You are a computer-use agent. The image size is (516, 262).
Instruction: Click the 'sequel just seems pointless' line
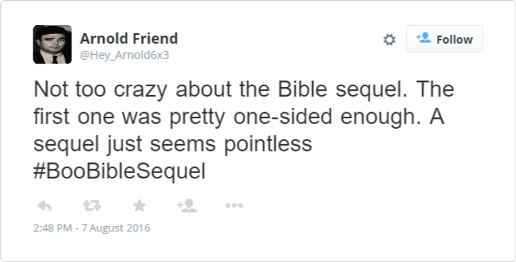(x=173, y=144)
